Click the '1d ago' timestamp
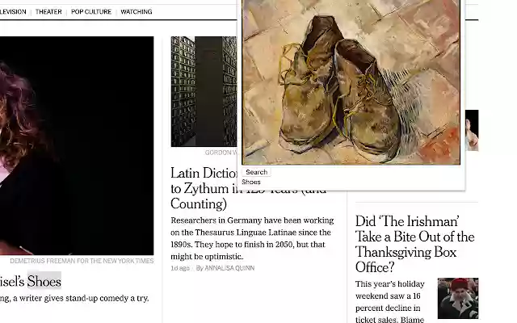The width and height of the screenshot is (517, 323). pyautogui.click(x=180, y=268)
